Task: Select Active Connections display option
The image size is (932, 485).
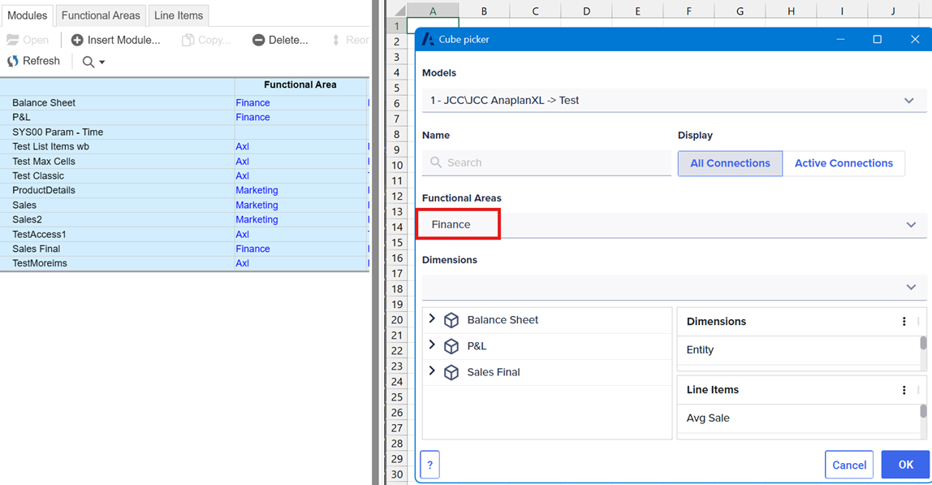Action: (844, 163)
